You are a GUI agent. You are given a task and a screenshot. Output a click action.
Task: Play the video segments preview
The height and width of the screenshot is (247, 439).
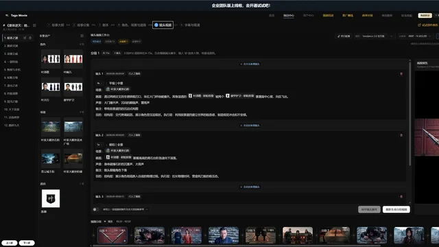click(105, 222)
